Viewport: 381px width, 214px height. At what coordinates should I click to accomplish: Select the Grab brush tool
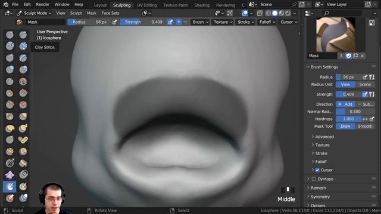[x=23, y=117]
